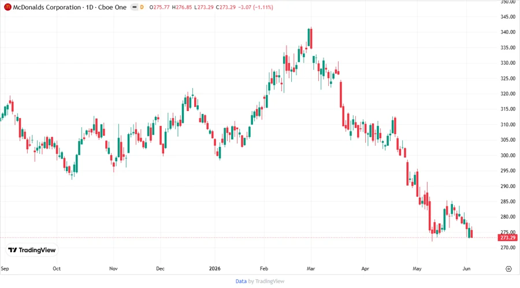Viewport: 520px width, 288px height.
Task: Click the Mar label on time axis
Action: [311, 268]
